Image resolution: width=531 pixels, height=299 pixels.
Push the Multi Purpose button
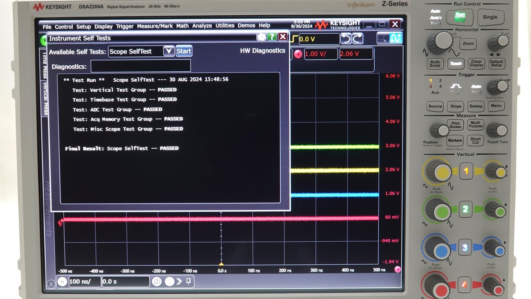click(x=476, y=124)
